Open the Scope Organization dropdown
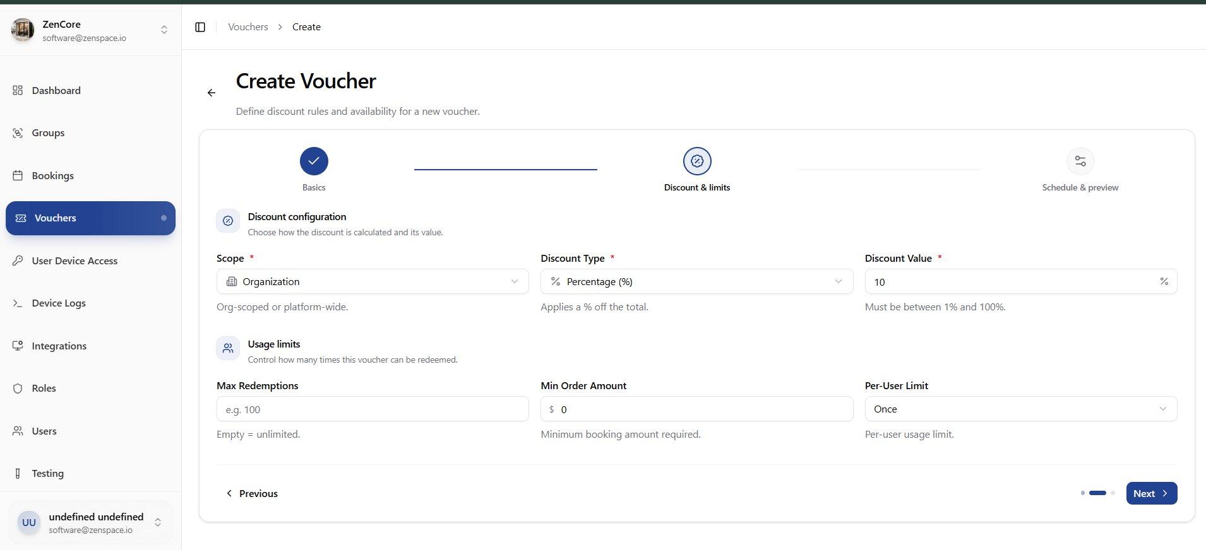The height and width of the screenshot is (550, 1206). (x=373, y=281)
